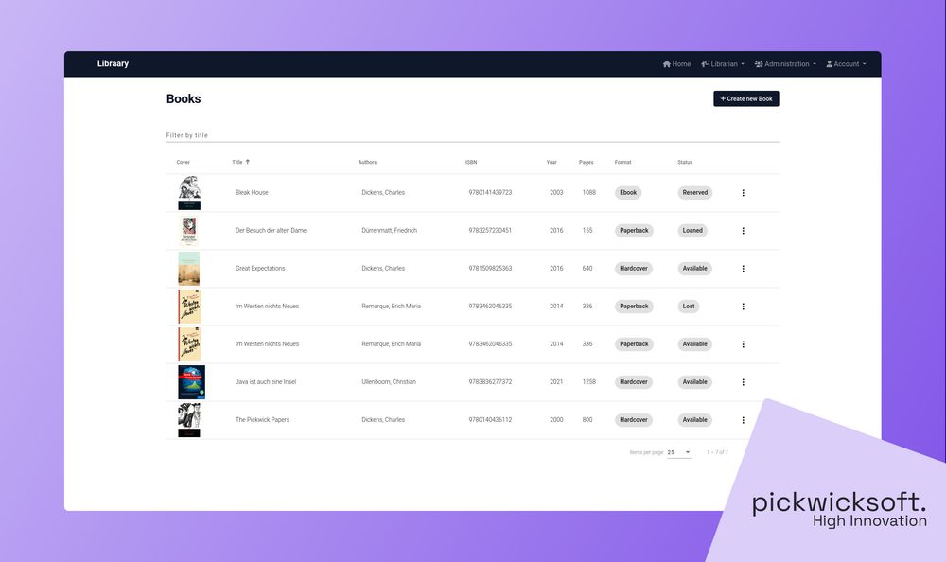Open the Account dropdown menu
This screenshot has width=946, height=562.
(846, 64)
